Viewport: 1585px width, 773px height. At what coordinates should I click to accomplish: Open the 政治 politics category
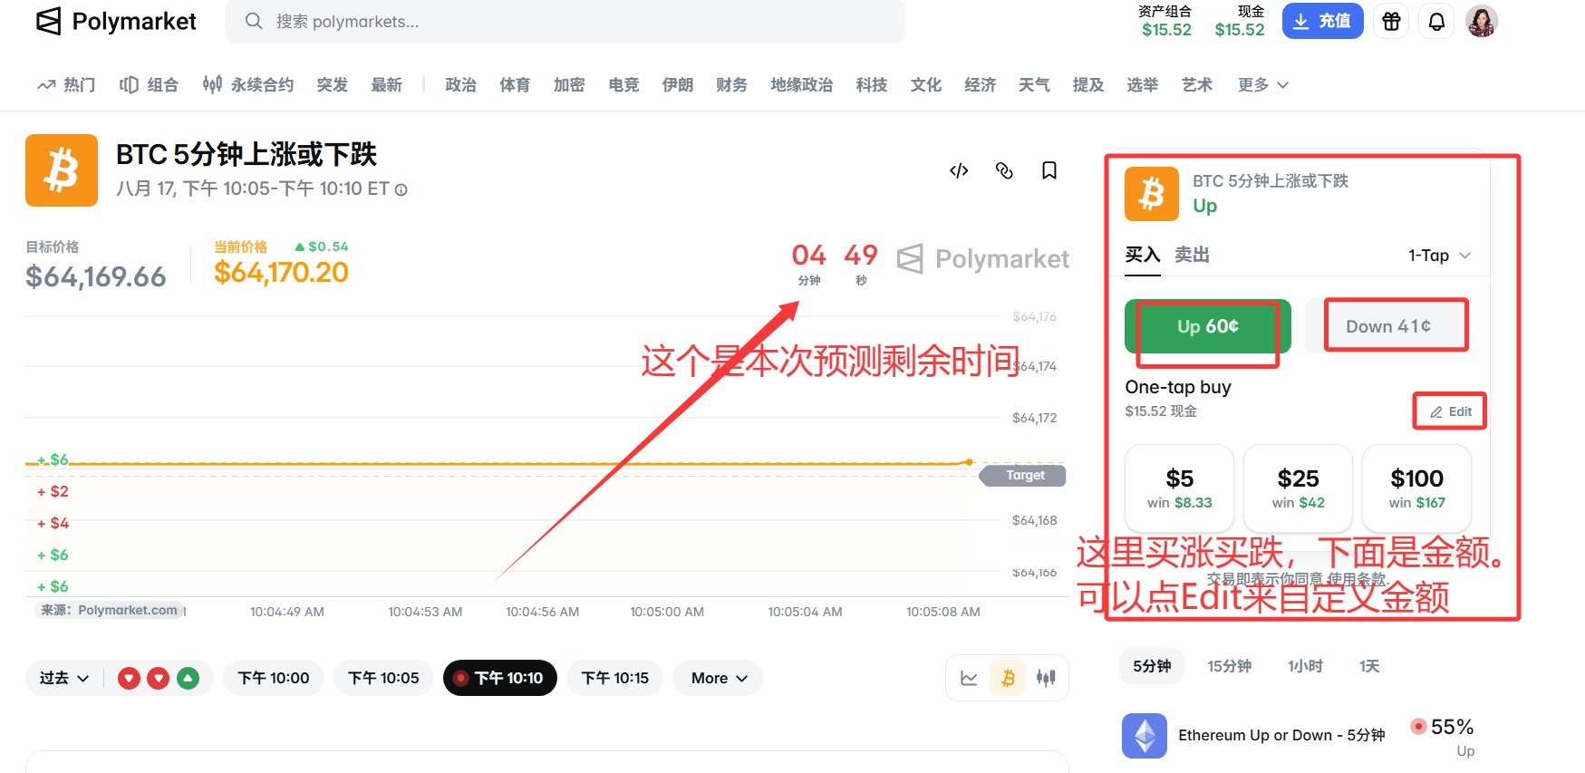pyautogui.click(x=460, y=85)
